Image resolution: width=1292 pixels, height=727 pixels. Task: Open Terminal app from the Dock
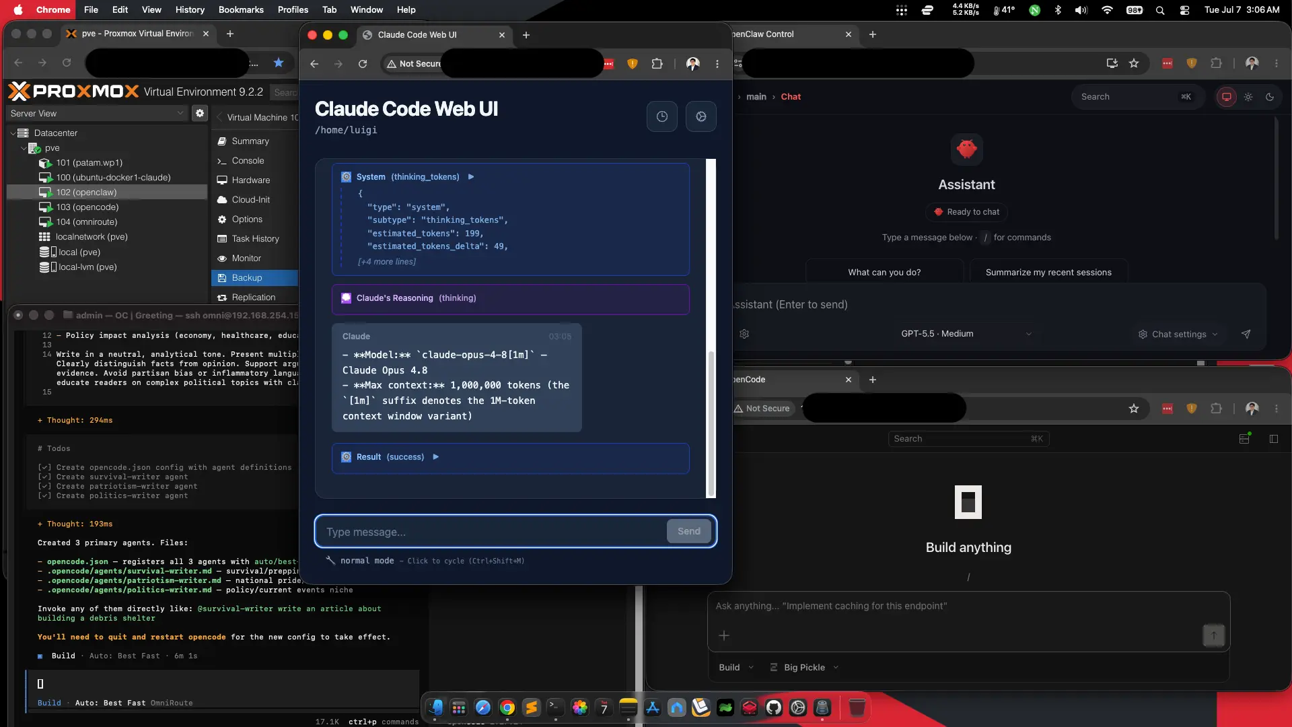(556, 707)
